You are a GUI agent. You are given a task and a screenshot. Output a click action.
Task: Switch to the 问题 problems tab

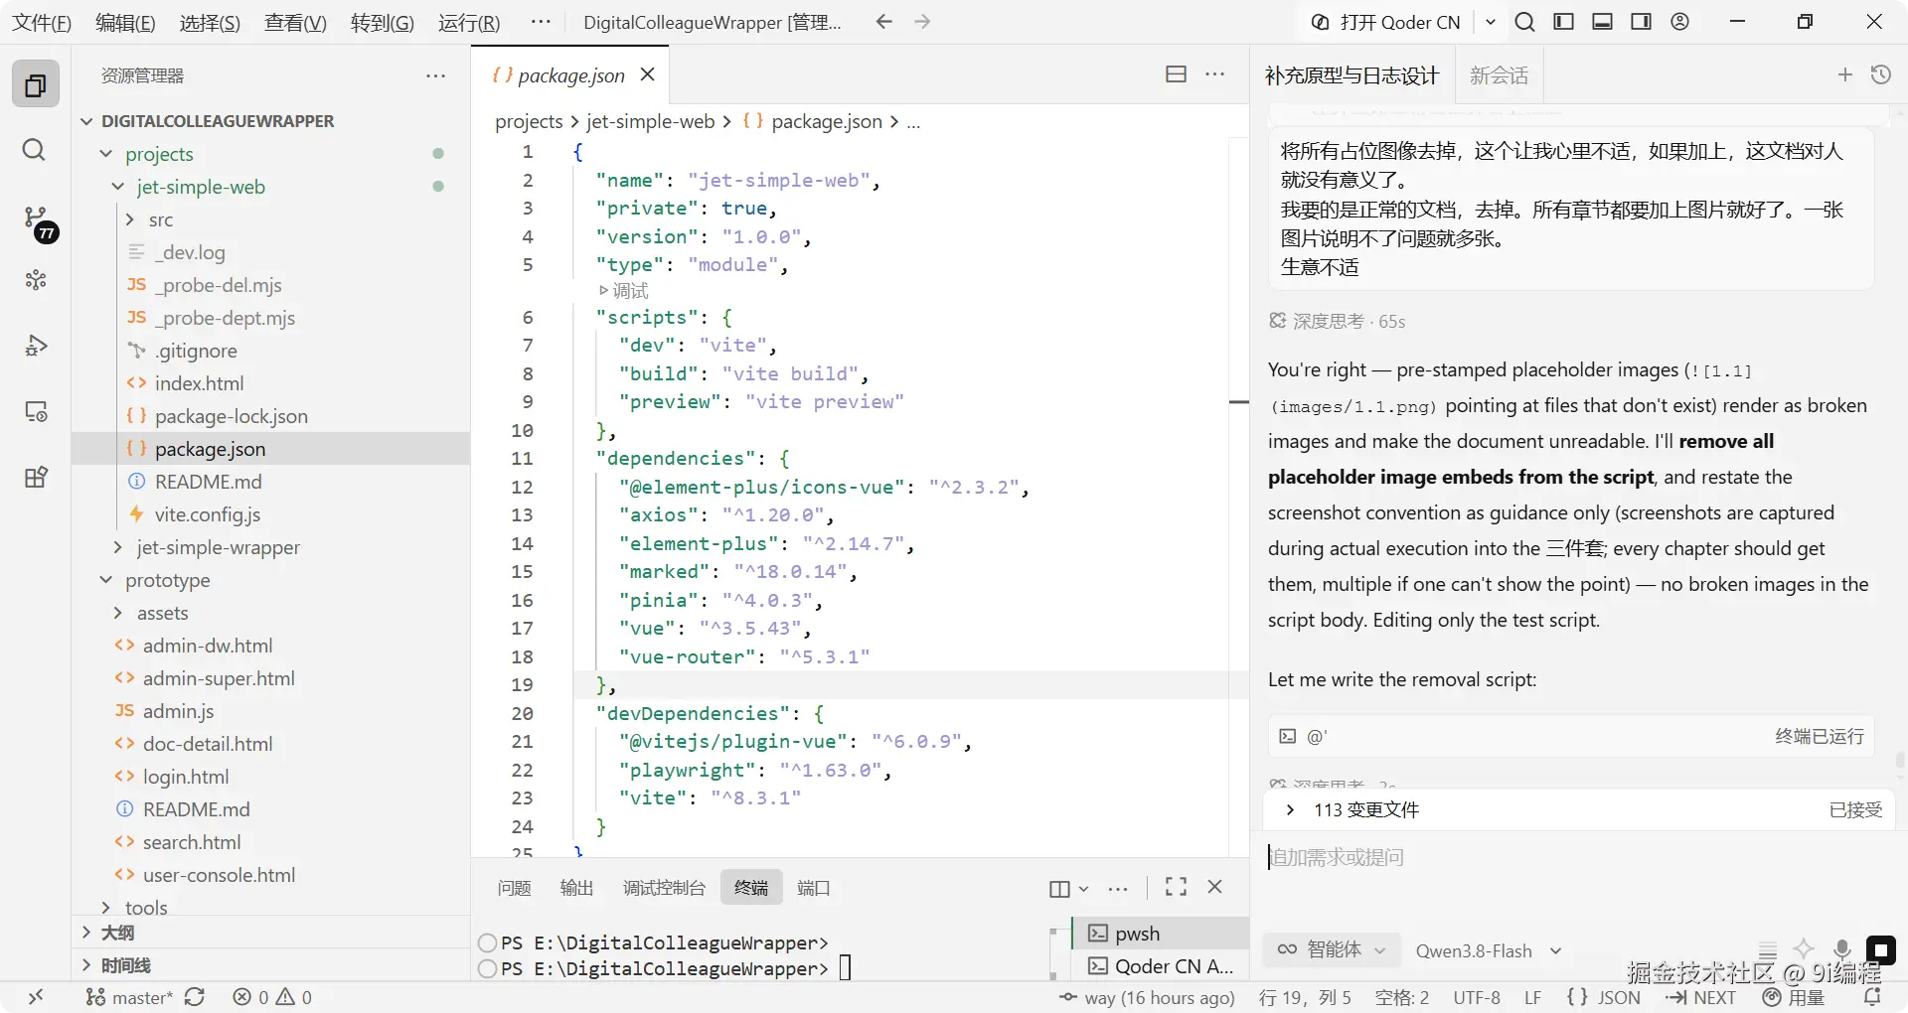click(x=514, y=888)
